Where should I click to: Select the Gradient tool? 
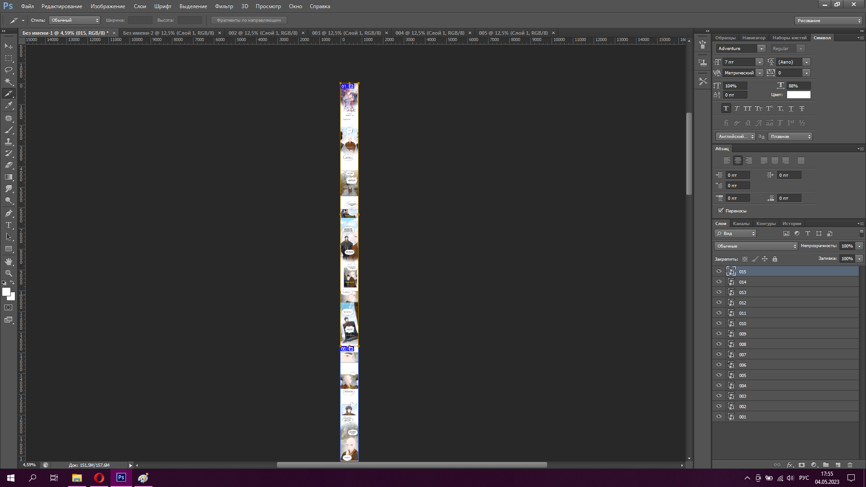coord(9,177)
